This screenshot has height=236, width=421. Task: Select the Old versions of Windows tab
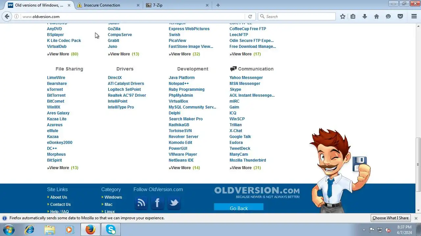(39, 5)
